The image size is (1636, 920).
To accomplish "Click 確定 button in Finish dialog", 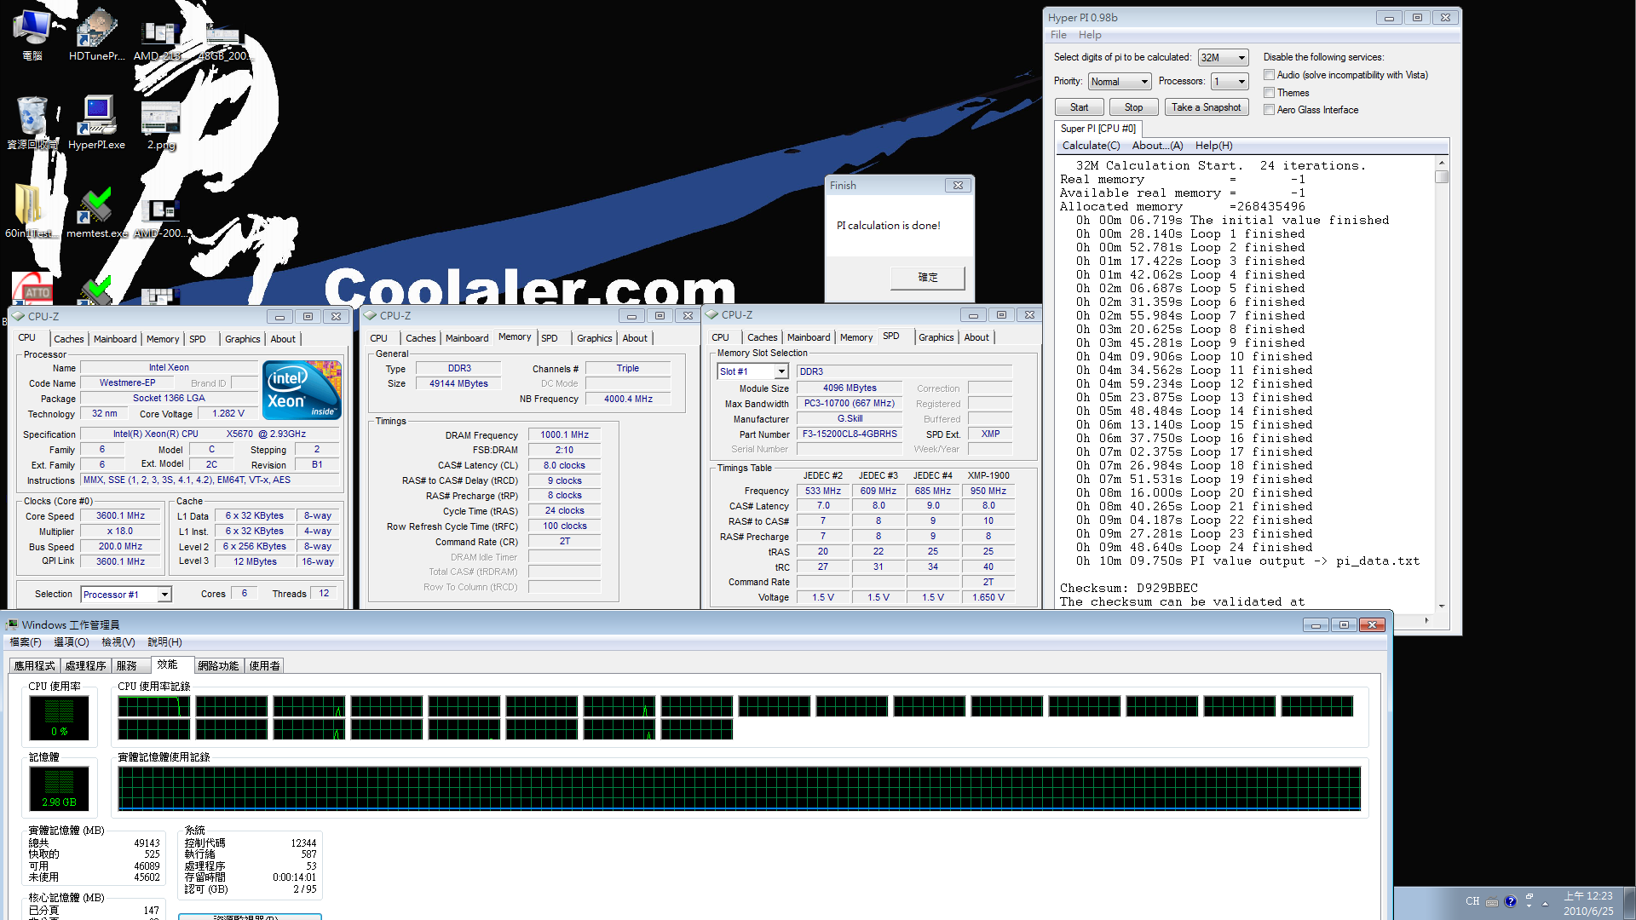I will [x=928, y=278].
